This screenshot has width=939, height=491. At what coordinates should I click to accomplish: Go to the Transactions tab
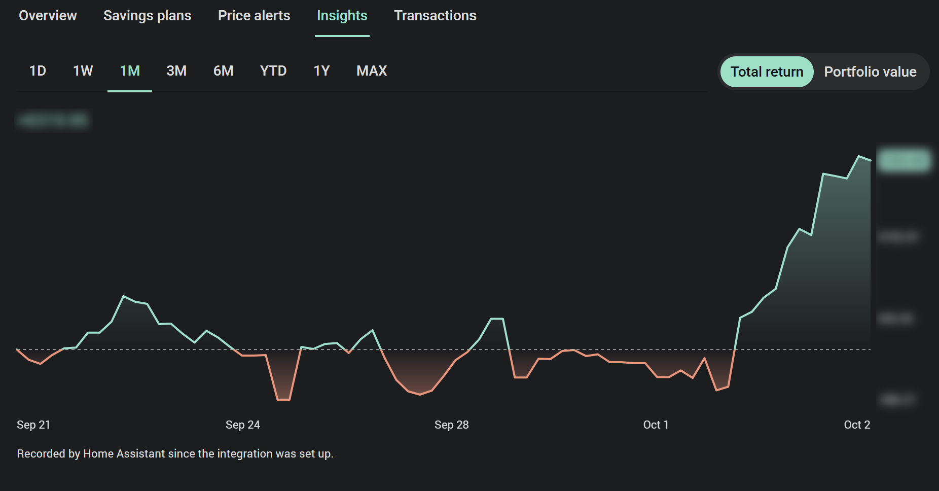[436, 16]
